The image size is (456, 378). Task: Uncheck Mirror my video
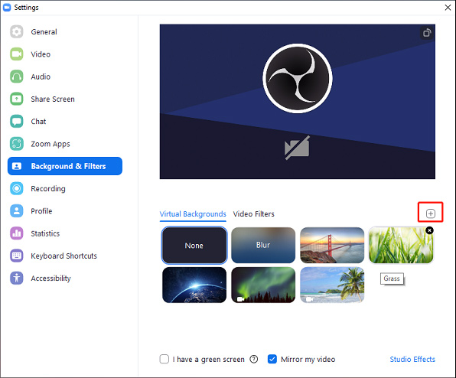pyautogui.click(x=272, y=359)
